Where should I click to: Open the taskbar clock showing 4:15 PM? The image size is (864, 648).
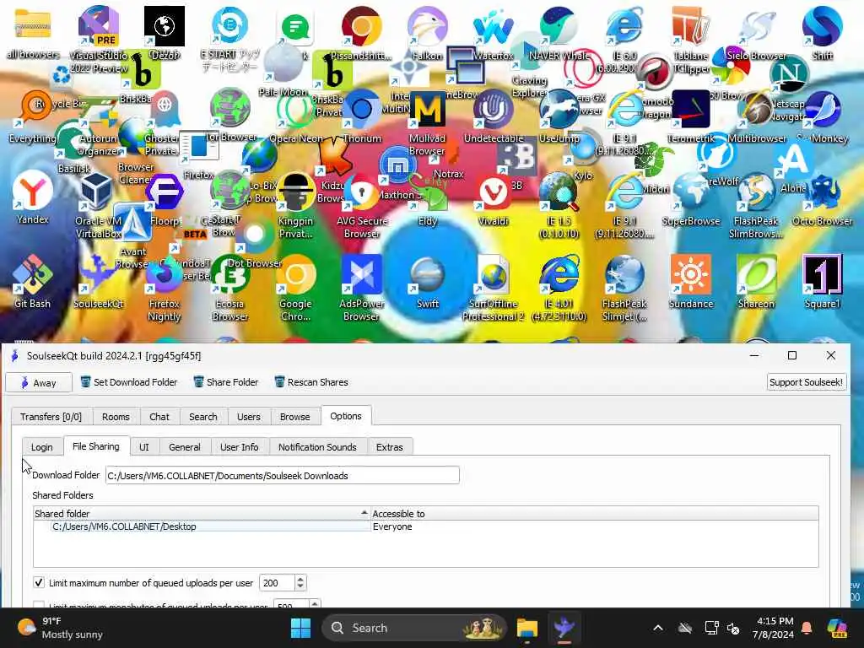pos(775,628)
